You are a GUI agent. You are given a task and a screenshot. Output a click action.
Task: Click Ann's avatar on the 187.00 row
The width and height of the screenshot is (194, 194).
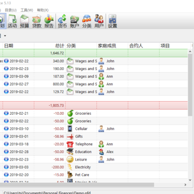101,77
